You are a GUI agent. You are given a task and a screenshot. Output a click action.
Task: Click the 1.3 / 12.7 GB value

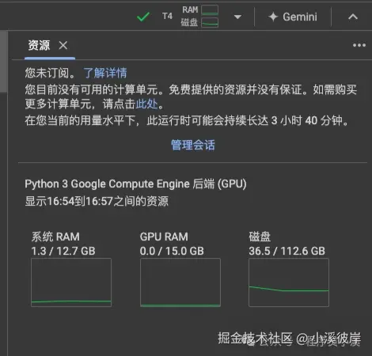(x=63, y=251)
